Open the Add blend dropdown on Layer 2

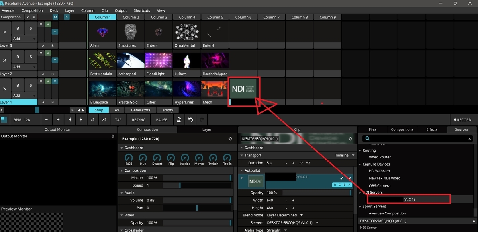pyautogui.click(x=24, y=67)
